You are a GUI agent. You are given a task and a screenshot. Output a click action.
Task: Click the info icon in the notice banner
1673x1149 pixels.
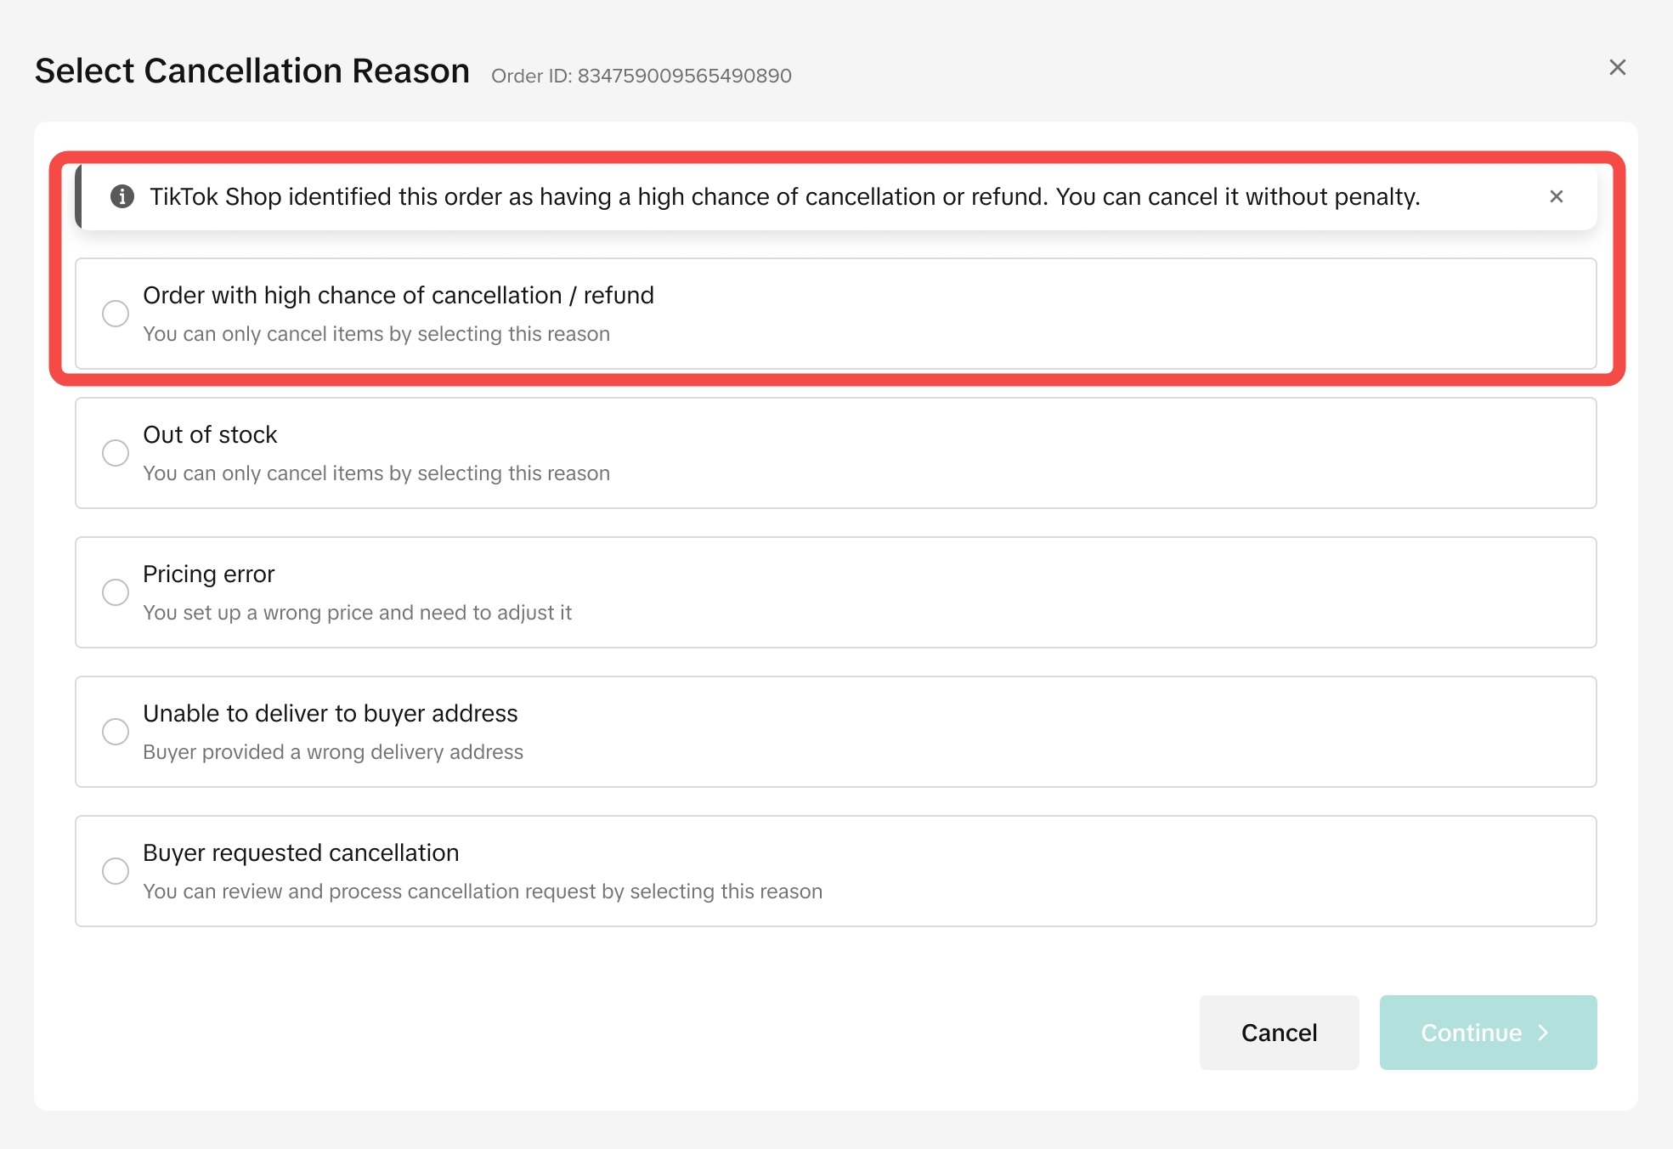click(122, 196)
